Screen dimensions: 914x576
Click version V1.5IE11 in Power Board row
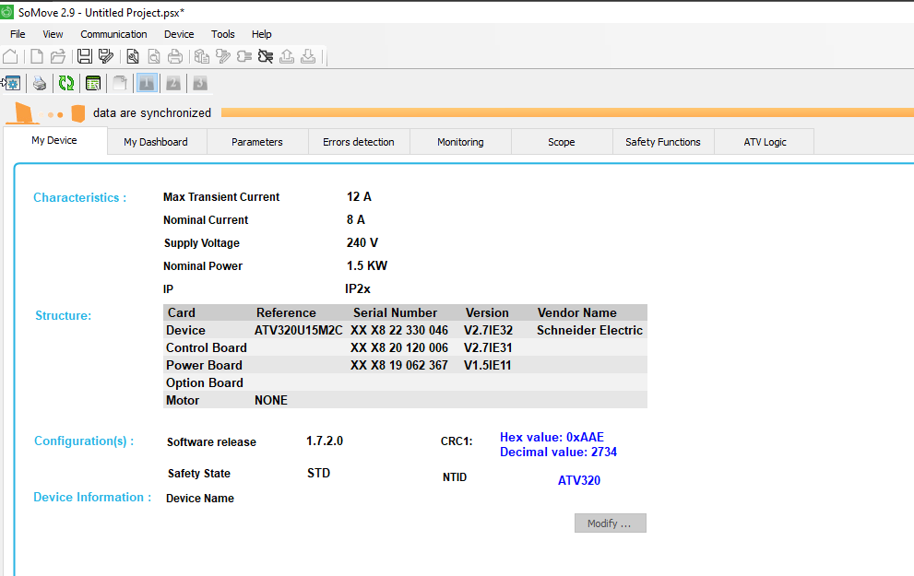(x=487, y=365)
